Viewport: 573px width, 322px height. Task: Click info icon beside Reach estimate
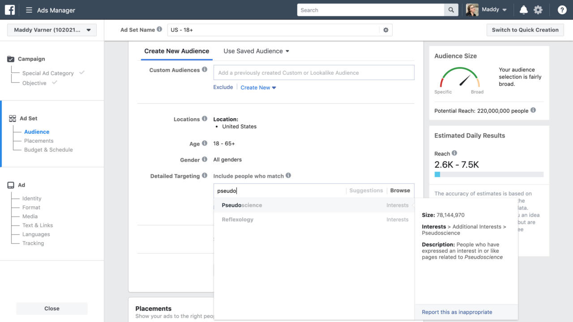click(x=454, y=153)
